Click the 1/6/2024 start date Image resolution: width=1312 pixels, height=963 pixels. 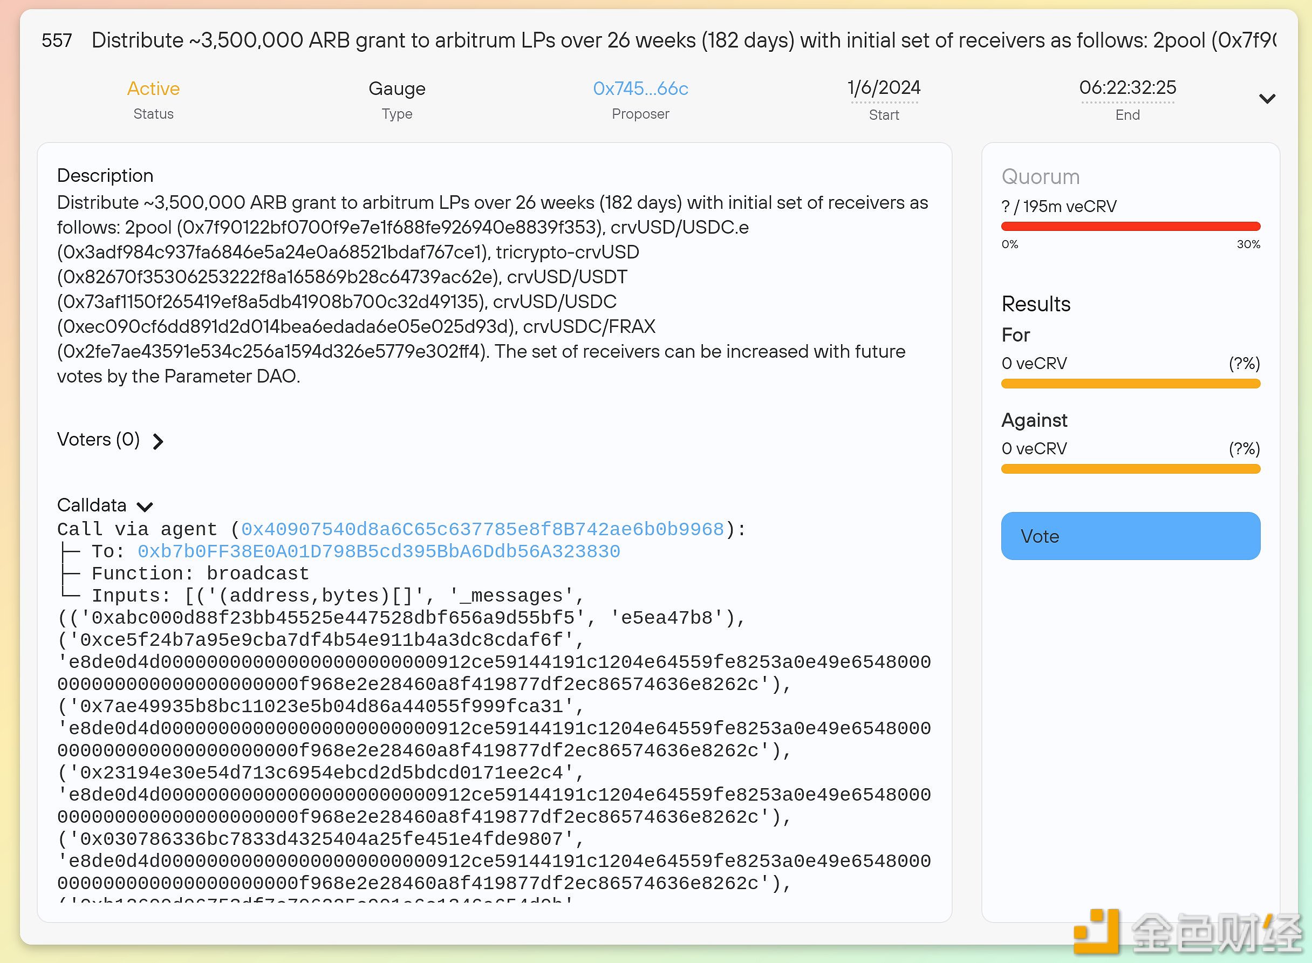[884, 87]
